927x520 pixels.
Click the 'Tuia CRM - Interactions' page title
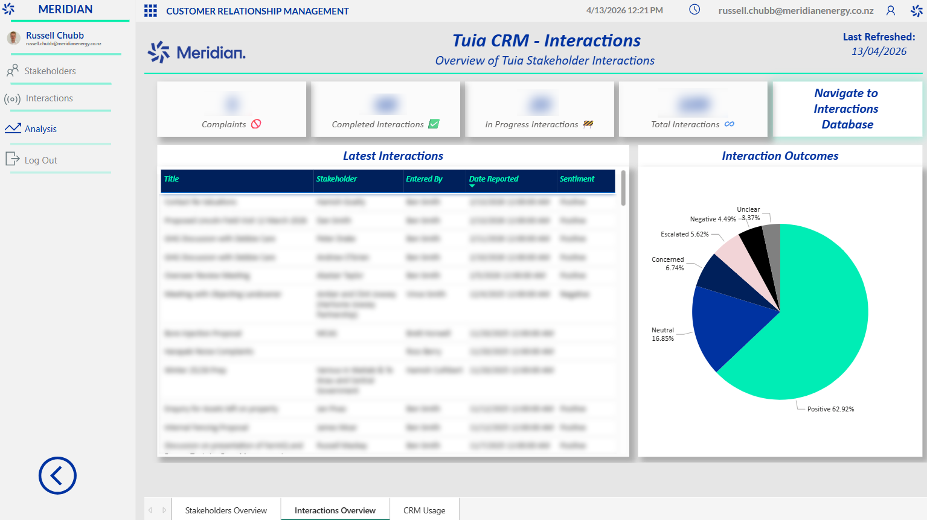[x=547, y=40]
